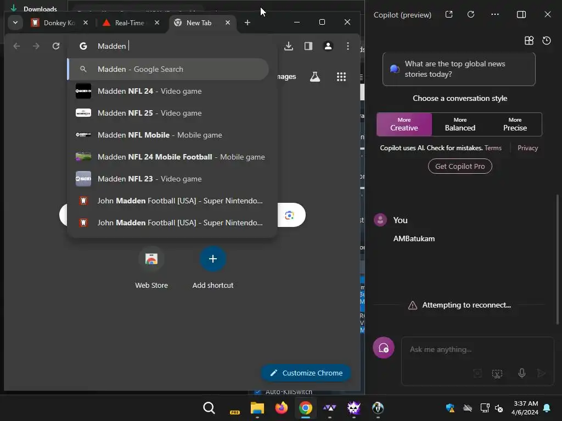
Task: Open a new Chrome tab with plus
Action: (x=248, y=22)
